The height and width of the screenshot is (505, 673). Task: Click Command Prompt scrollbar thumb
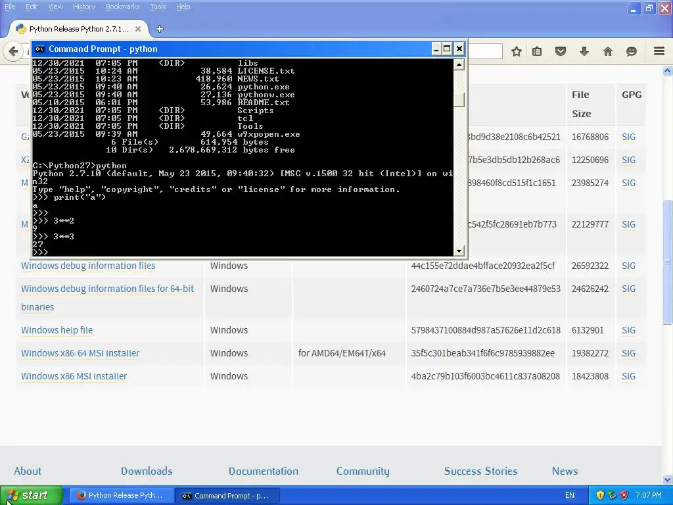459,100
